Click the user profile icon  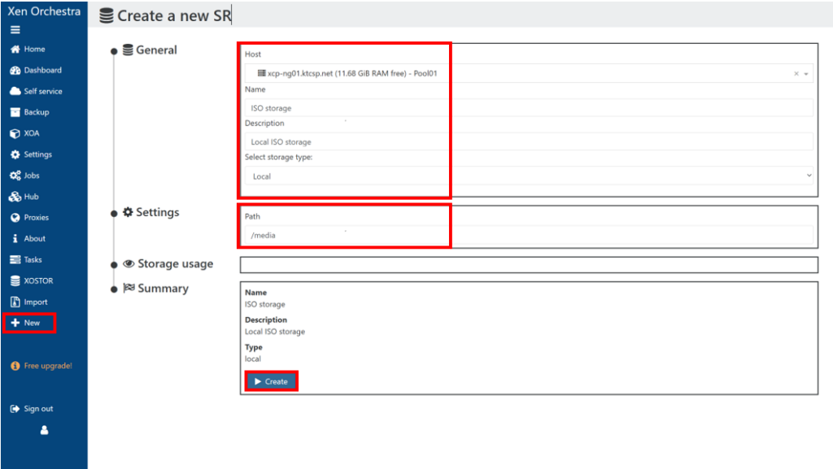click(44, 431)
